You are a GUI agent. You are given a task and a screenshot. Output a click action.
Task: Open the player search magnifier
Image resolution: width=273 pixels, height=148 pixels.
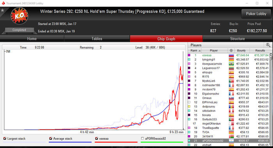[x=268, y=45]
